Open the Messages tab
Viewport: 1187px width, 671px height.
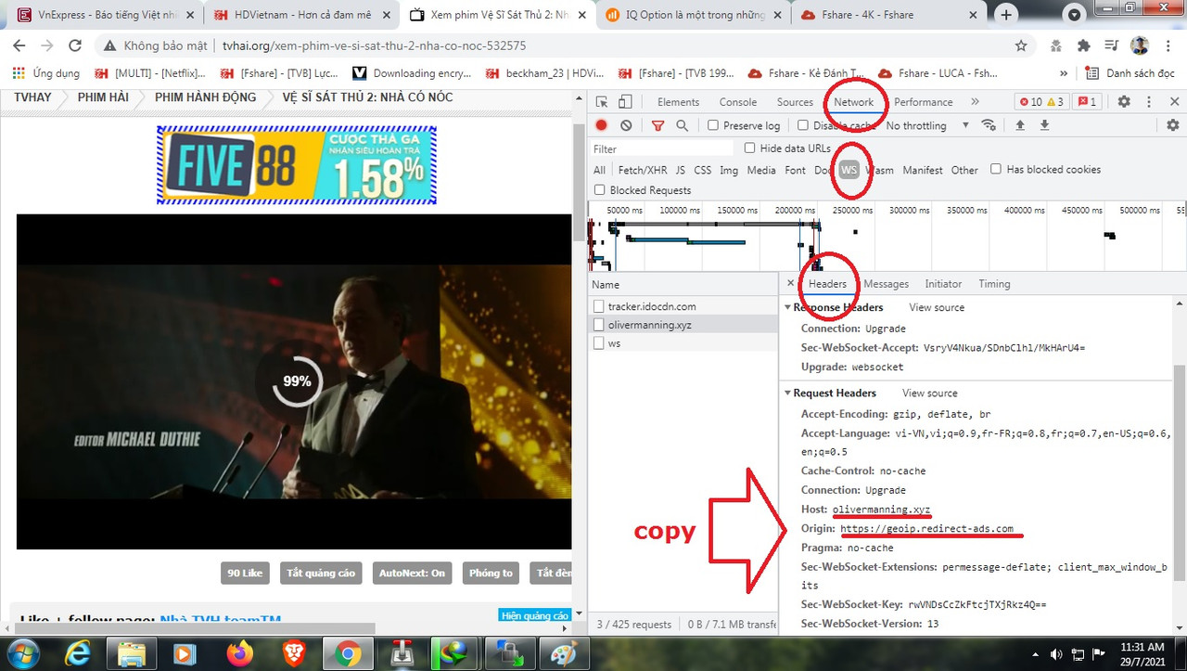point(886,284)
